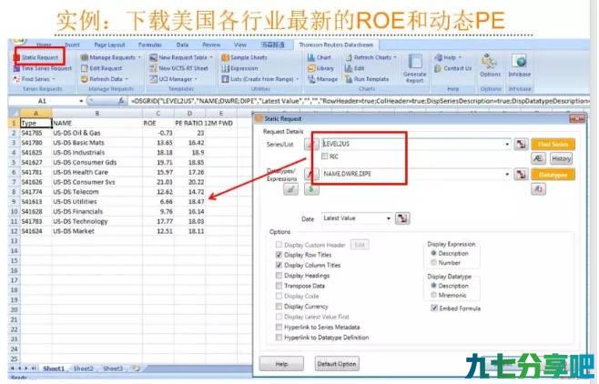Screen dimensions: 599x384
Task: Open the Sheet3 worksheet tab
Action: tap(113, 369)
